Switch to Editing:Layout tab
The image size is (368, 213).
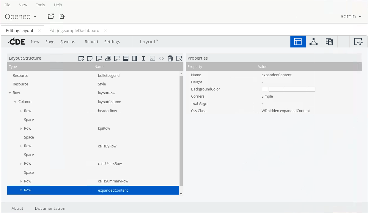click(20, 30)
